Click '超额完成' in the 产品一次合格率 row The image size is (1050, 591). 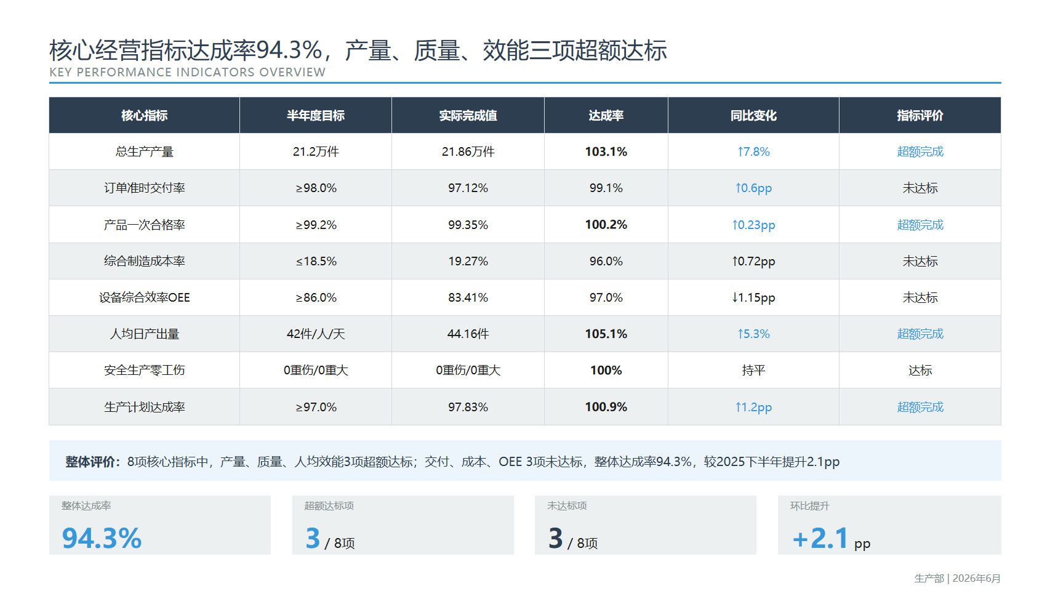920,225
